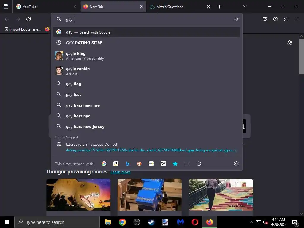Open new tab page personalize gear
This screenshot has width=304, height=228.
click(x=290, y=43)
